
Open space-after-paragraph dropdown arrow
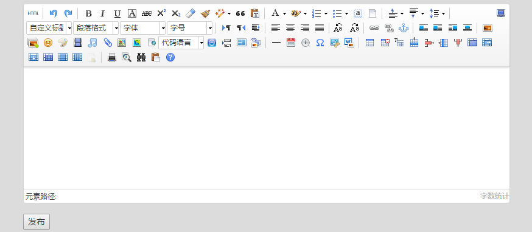coord(422,13)
